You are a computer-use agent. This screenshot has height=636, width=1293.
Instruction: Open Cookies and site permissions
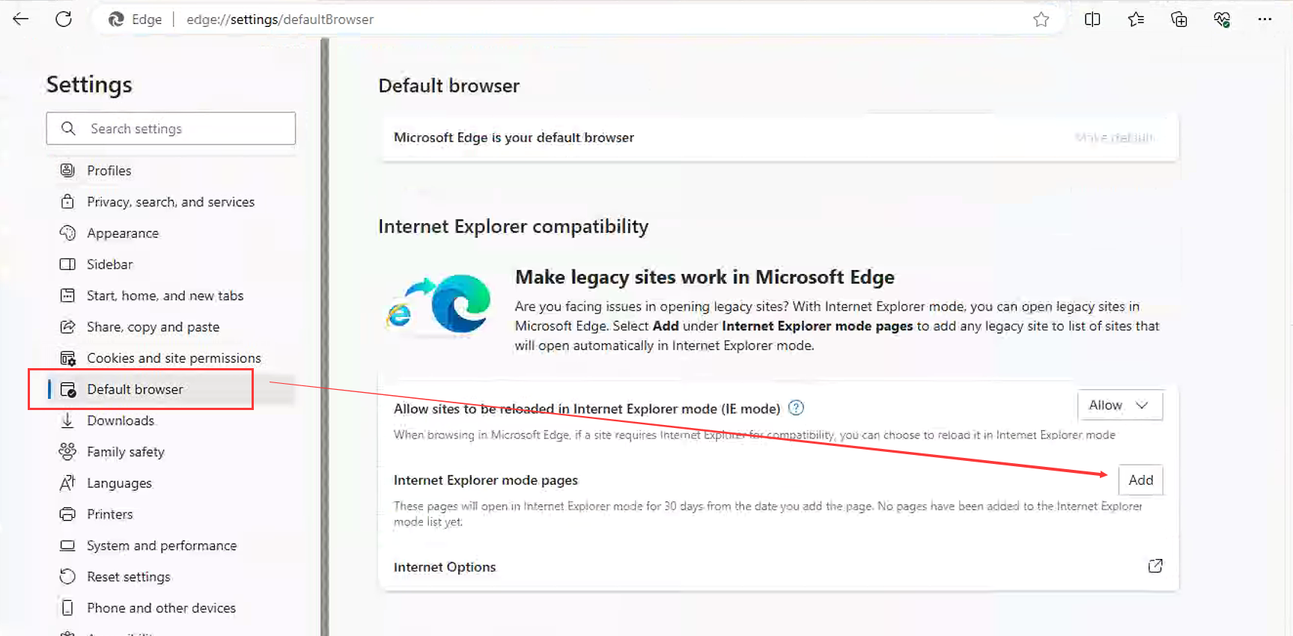(173, 358)
